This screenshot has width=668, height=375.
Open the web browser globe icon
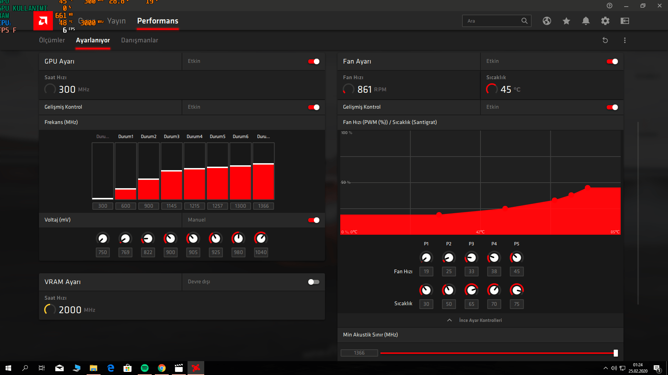point(547,21)
